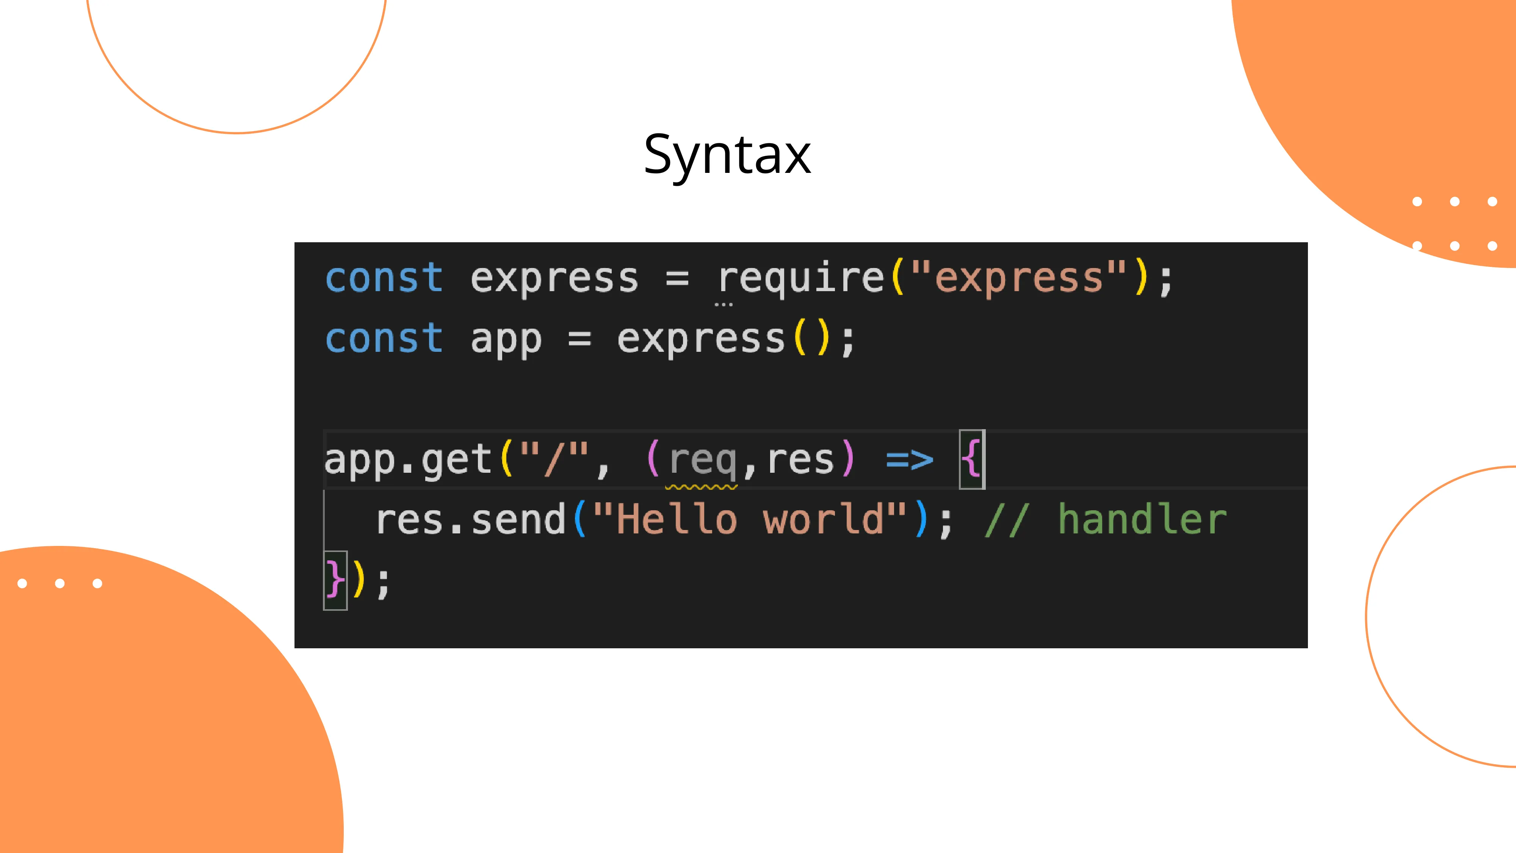Viewport: 1516px width, 853px height.
Task: Click the "// handler" comment
Action: click(1106, 520)
